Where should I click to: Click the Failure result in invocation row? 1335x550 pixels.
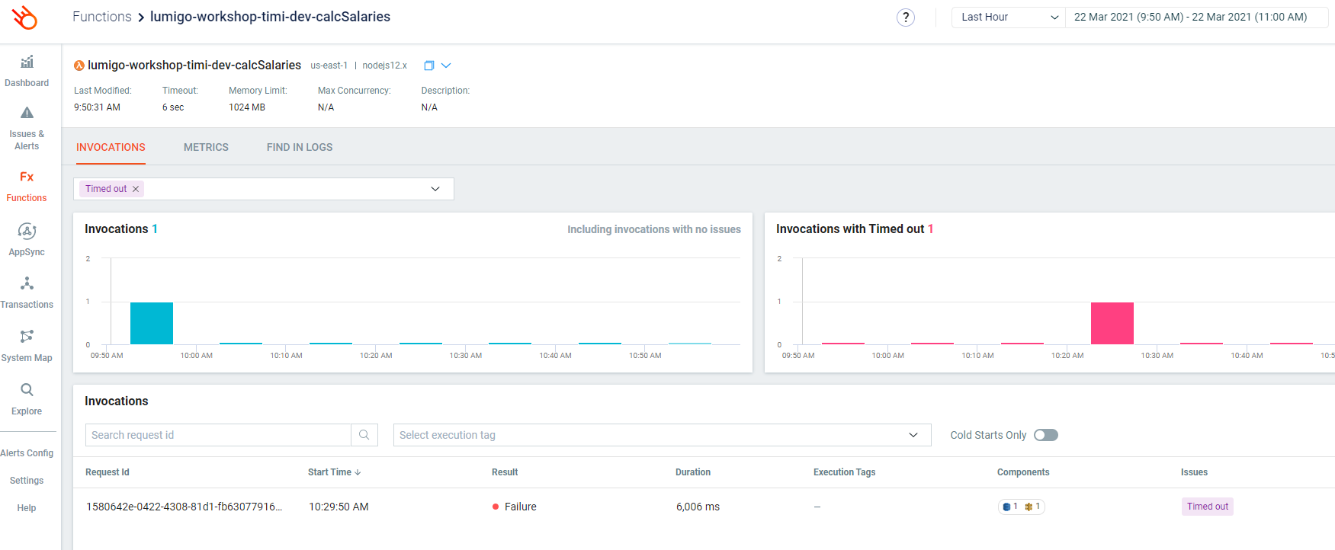coord(515,507)
